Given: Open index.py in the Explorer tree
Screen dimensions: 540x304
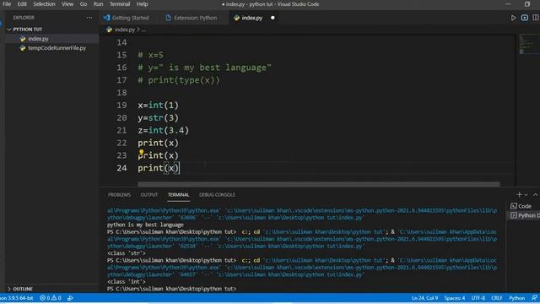Looking at the screenshot, I should [x=38, y=39].
